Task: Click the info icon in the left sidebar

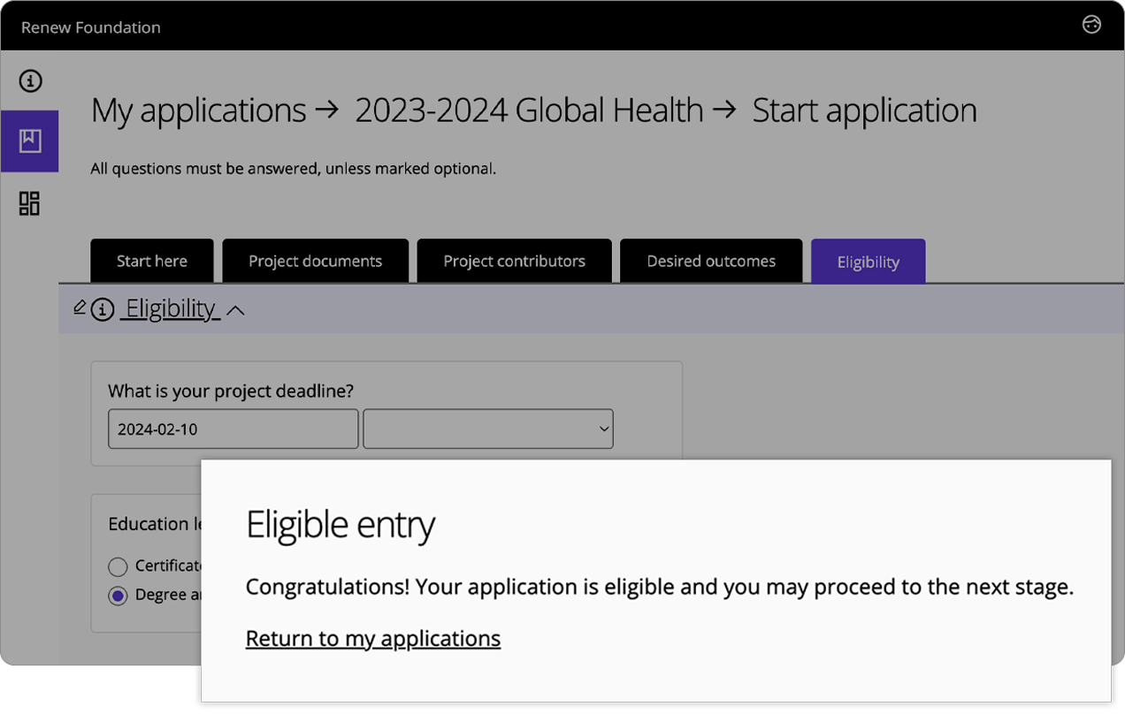Action: coord(30,80)
